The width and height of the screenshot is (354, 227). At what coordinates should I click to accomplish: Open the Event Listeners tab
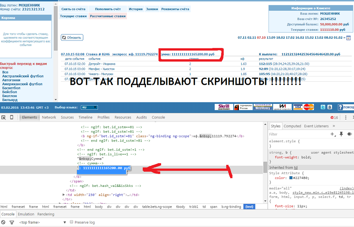pyautogui.click(x=316, y=126)
